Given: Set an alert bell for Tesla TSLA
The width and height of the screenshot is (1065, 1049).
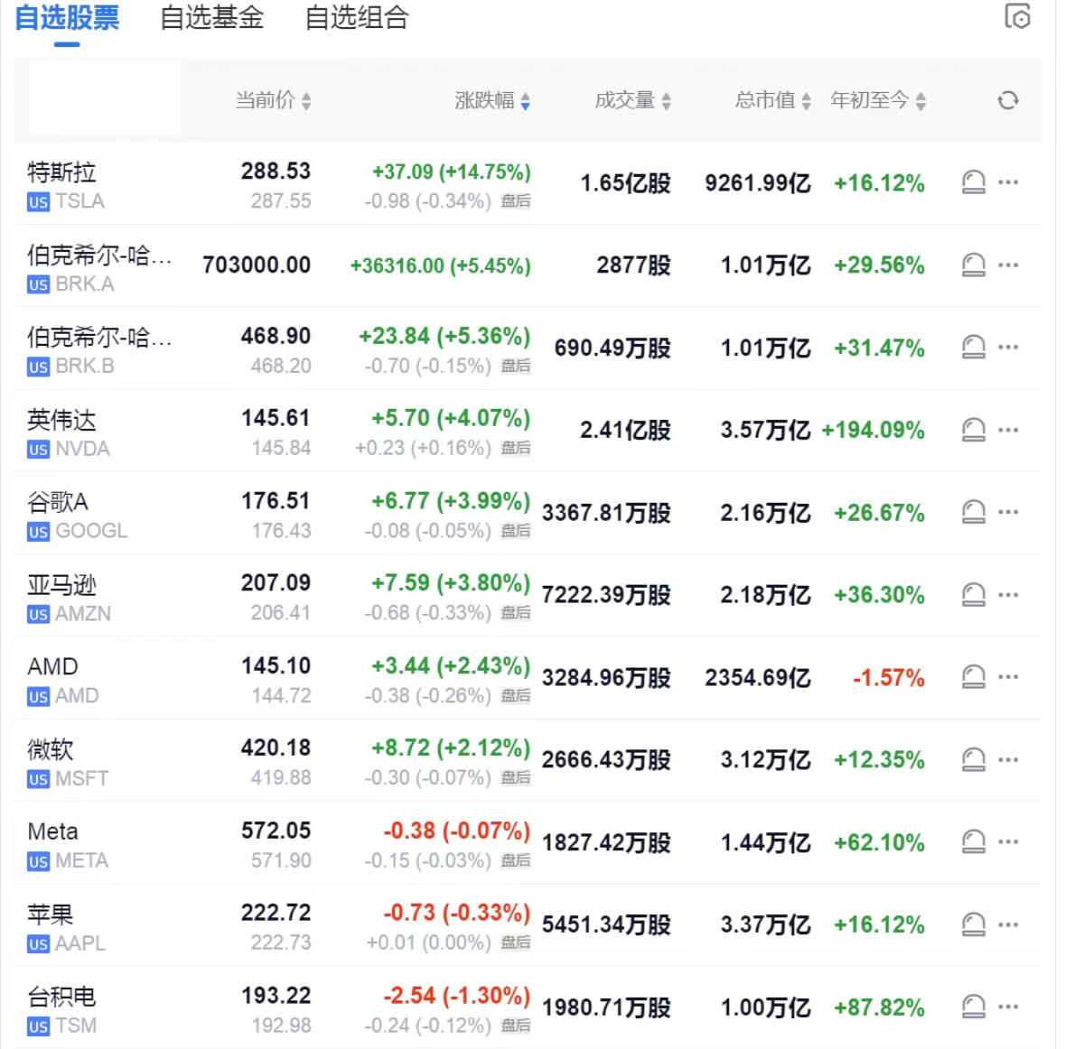Looking at the screenshot, I should (x=973, y=182).
